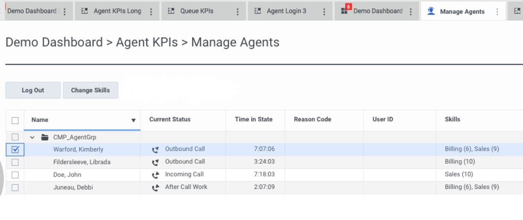Click the CMP_AgentGrp folder icon

pos(45,137)
